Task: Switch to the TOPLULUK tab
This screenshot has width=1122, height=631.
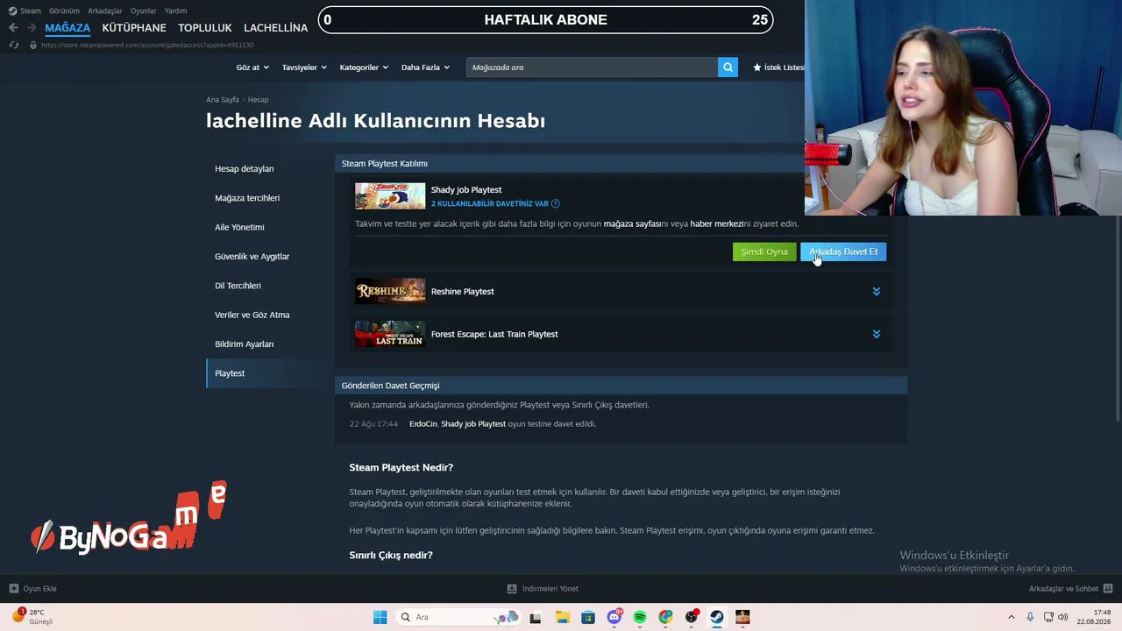Action: click(205, 28)
